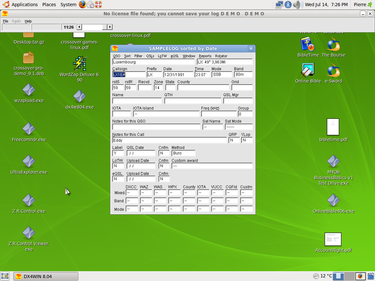
Task: Expand the Places menu
Action: [49, 5]
